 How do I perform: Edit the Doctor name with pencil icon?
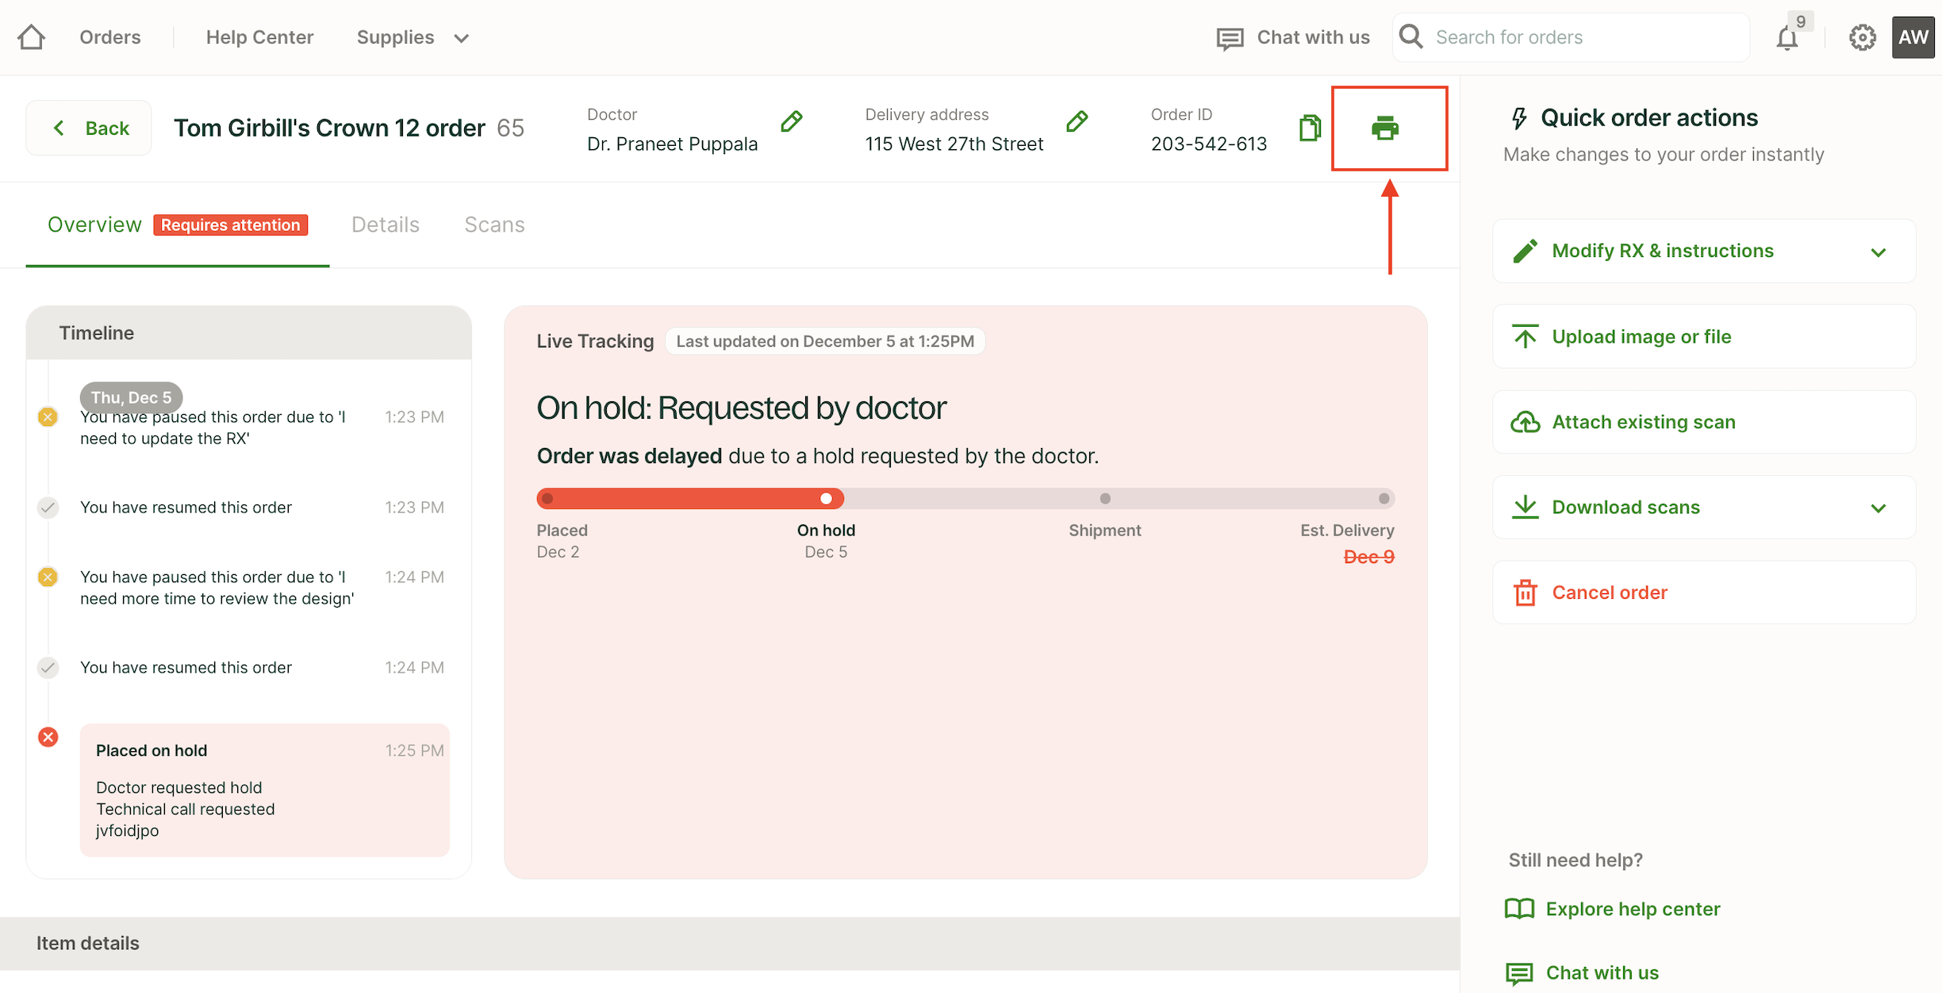[791, 121]
